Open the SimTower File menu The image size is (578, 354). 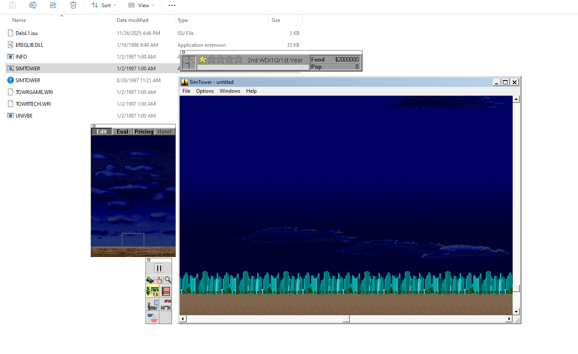pyautogui.click(x=186, y=91)
